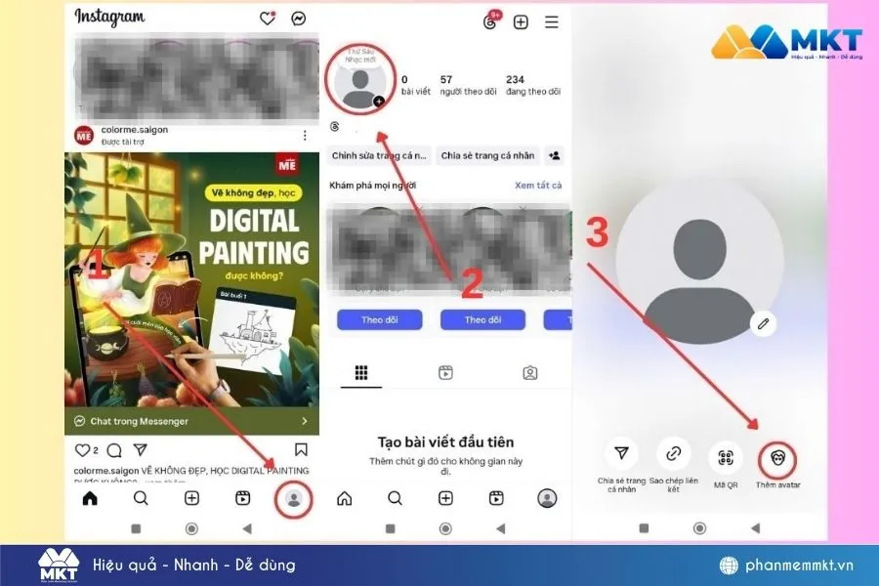Share the post using the paper plane icon

[x=140, y=450]
